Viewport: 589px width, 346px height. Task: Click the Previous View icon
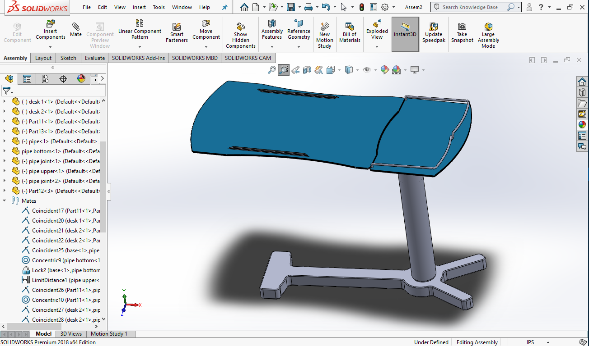point(295,70)
